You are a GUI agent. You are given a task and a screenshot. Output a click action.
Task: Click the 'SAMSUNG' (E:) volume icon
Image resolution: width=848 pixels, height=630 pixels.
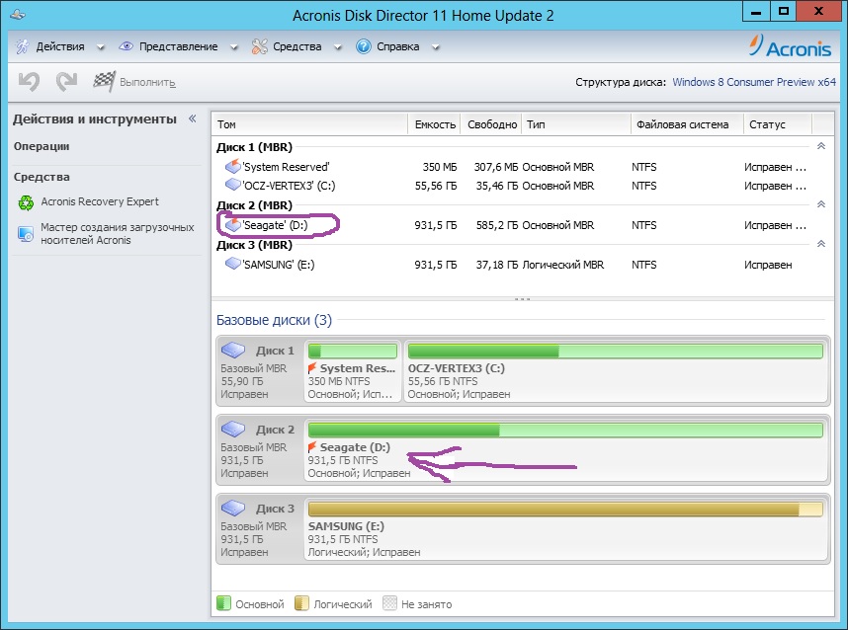coord(233,263)
